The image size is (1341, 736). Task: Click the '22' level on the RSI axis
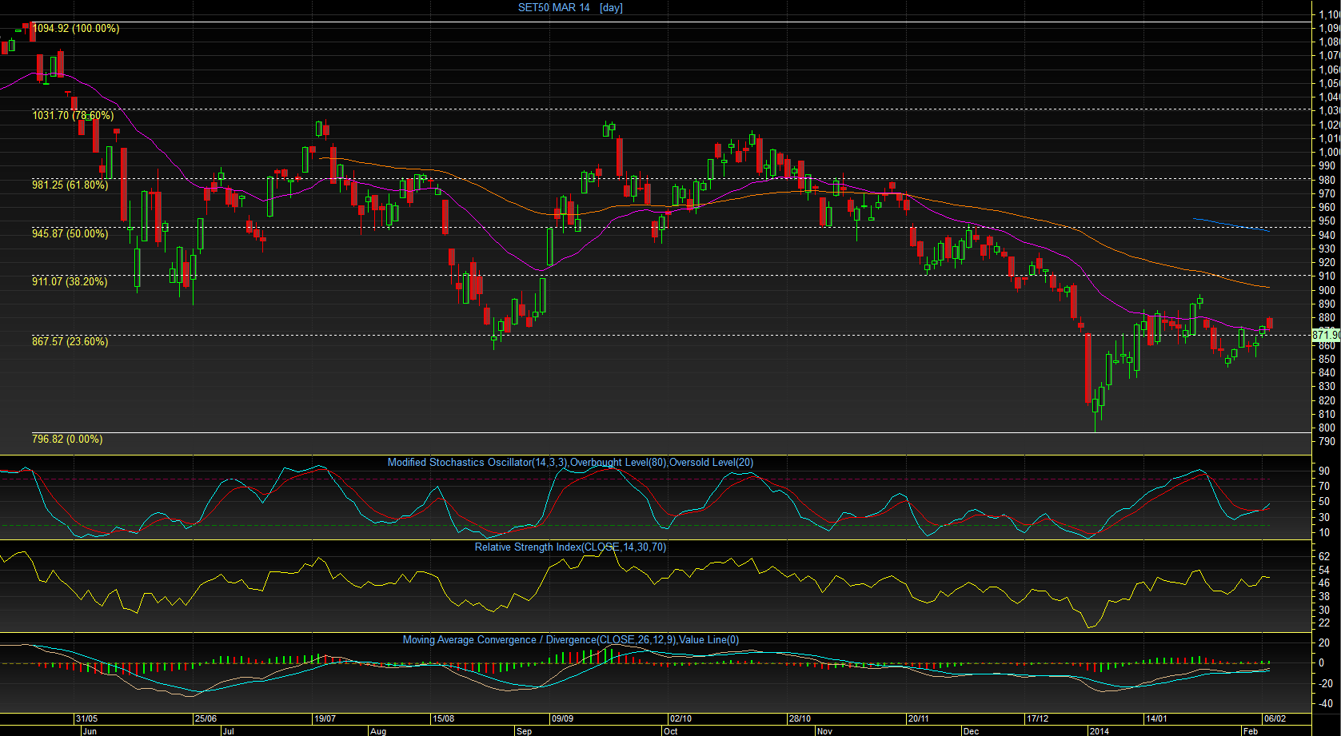(x=1324, y=623)
